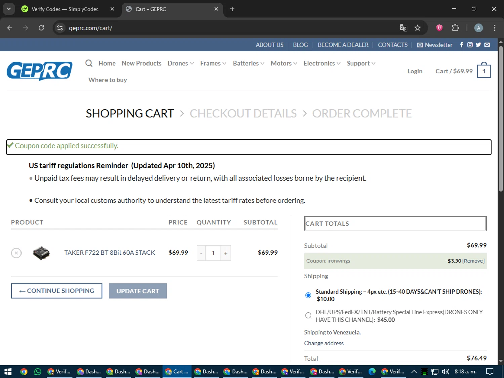Open the browser profile avatar A
Viewport: 504px width, 378px height.
click(478, 28)
